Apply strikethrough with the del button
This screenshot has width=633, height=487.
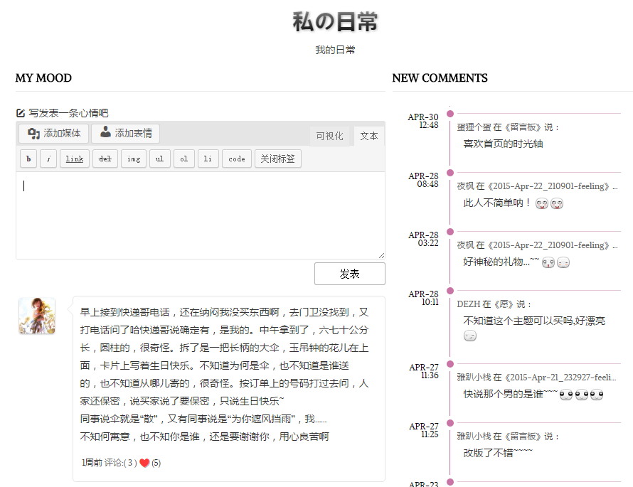click(x=105, y=159)
